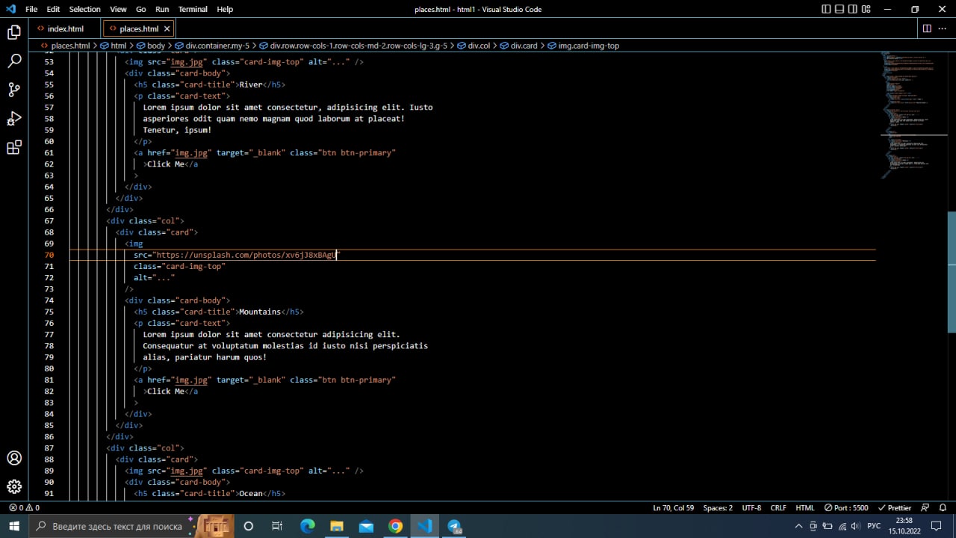Click the Prettier status bar button

pos(895,507)
